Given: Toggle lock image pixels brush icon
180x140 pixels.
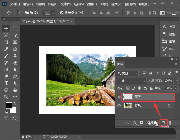Looking at the screenshot, I should (134, 88).
